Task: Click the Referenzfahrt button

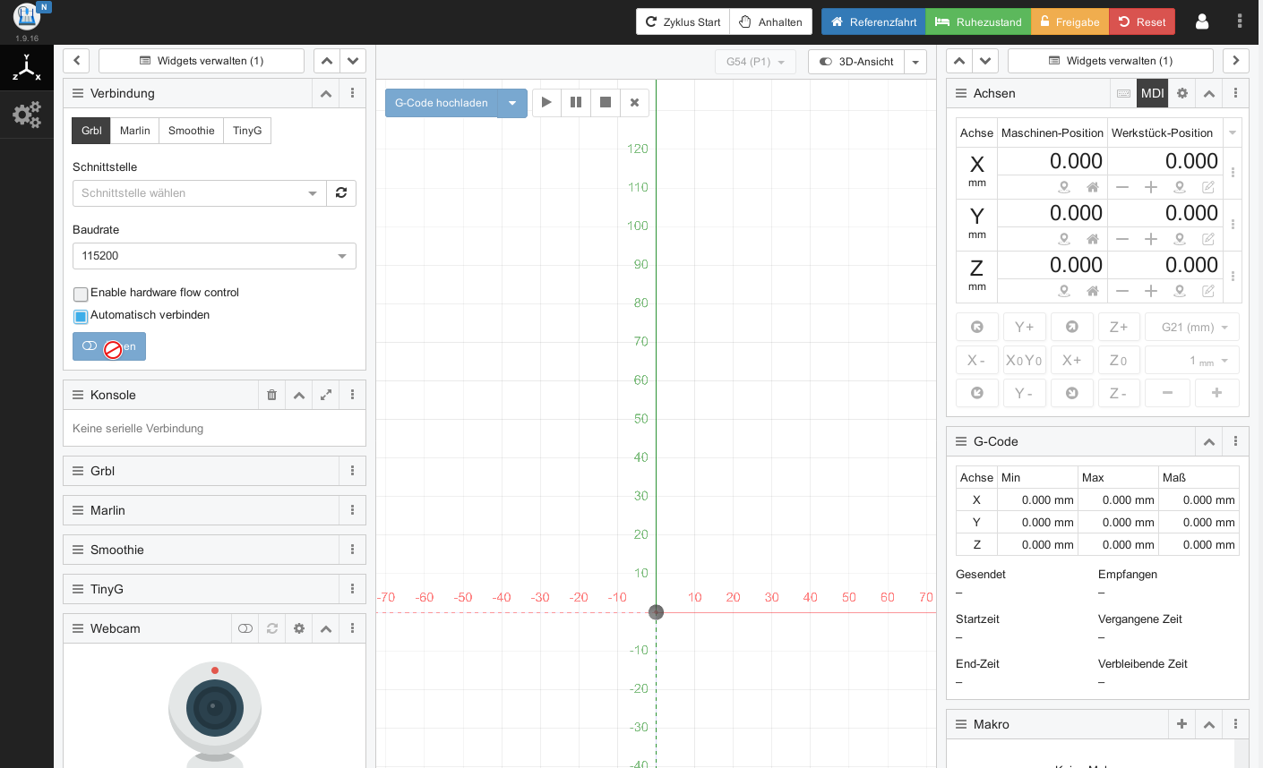Action: pyautogui.click(x=873, y=21)
